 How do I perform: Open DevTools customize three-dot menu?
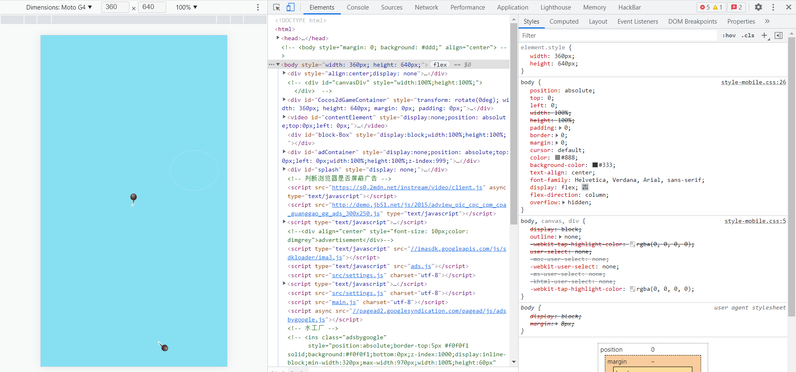(x=773, y=7)
